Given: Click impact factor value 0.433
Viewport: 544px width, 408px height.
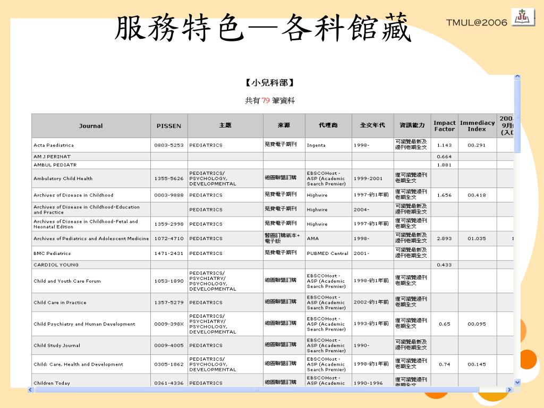Looking at the screenshot, I should [445, 265].
